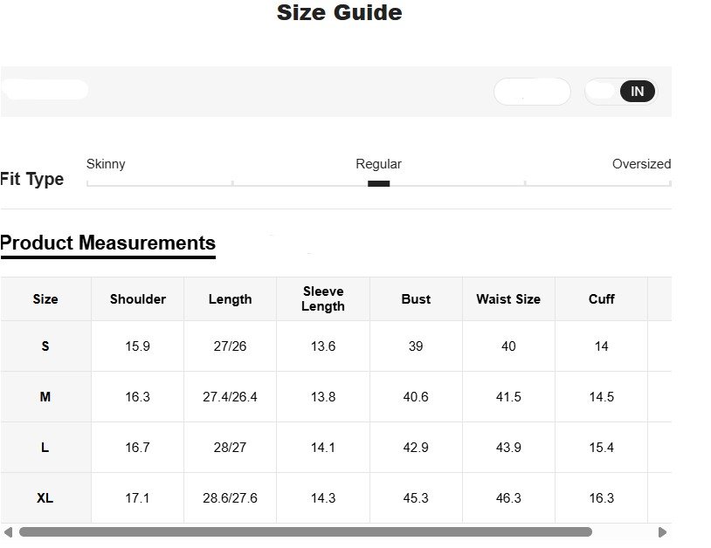Click the blank pill at top-left of gray bar
The image size is (711, 548).
tap(45, 89)
